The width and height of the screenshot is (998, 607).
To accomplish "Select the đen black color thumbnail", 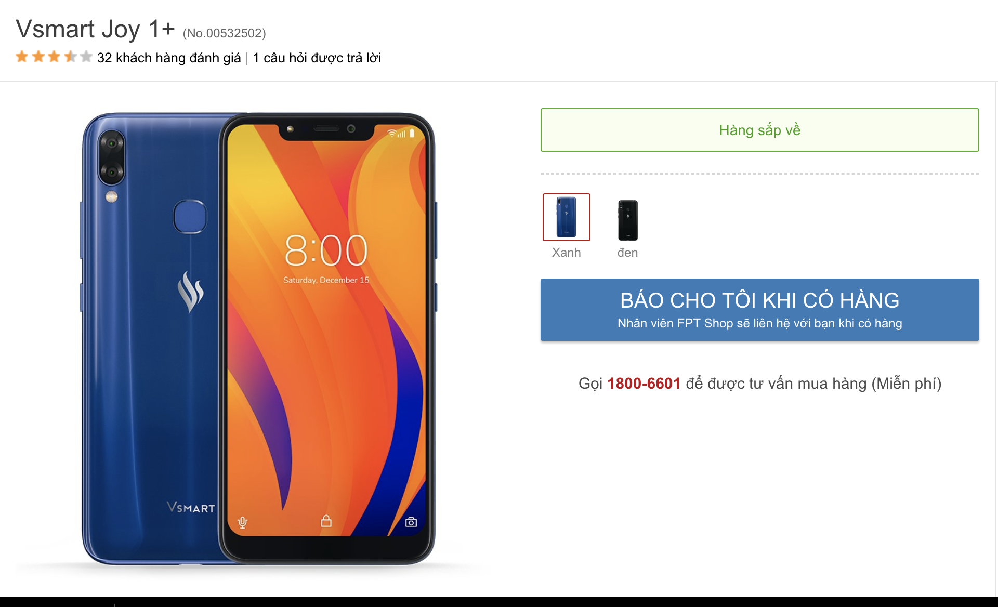I will pos(628,220).
